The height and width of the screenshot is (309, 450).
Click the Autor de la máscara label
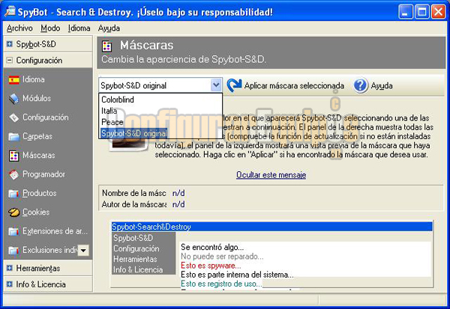pyautogui.click(x=134, y=204)
